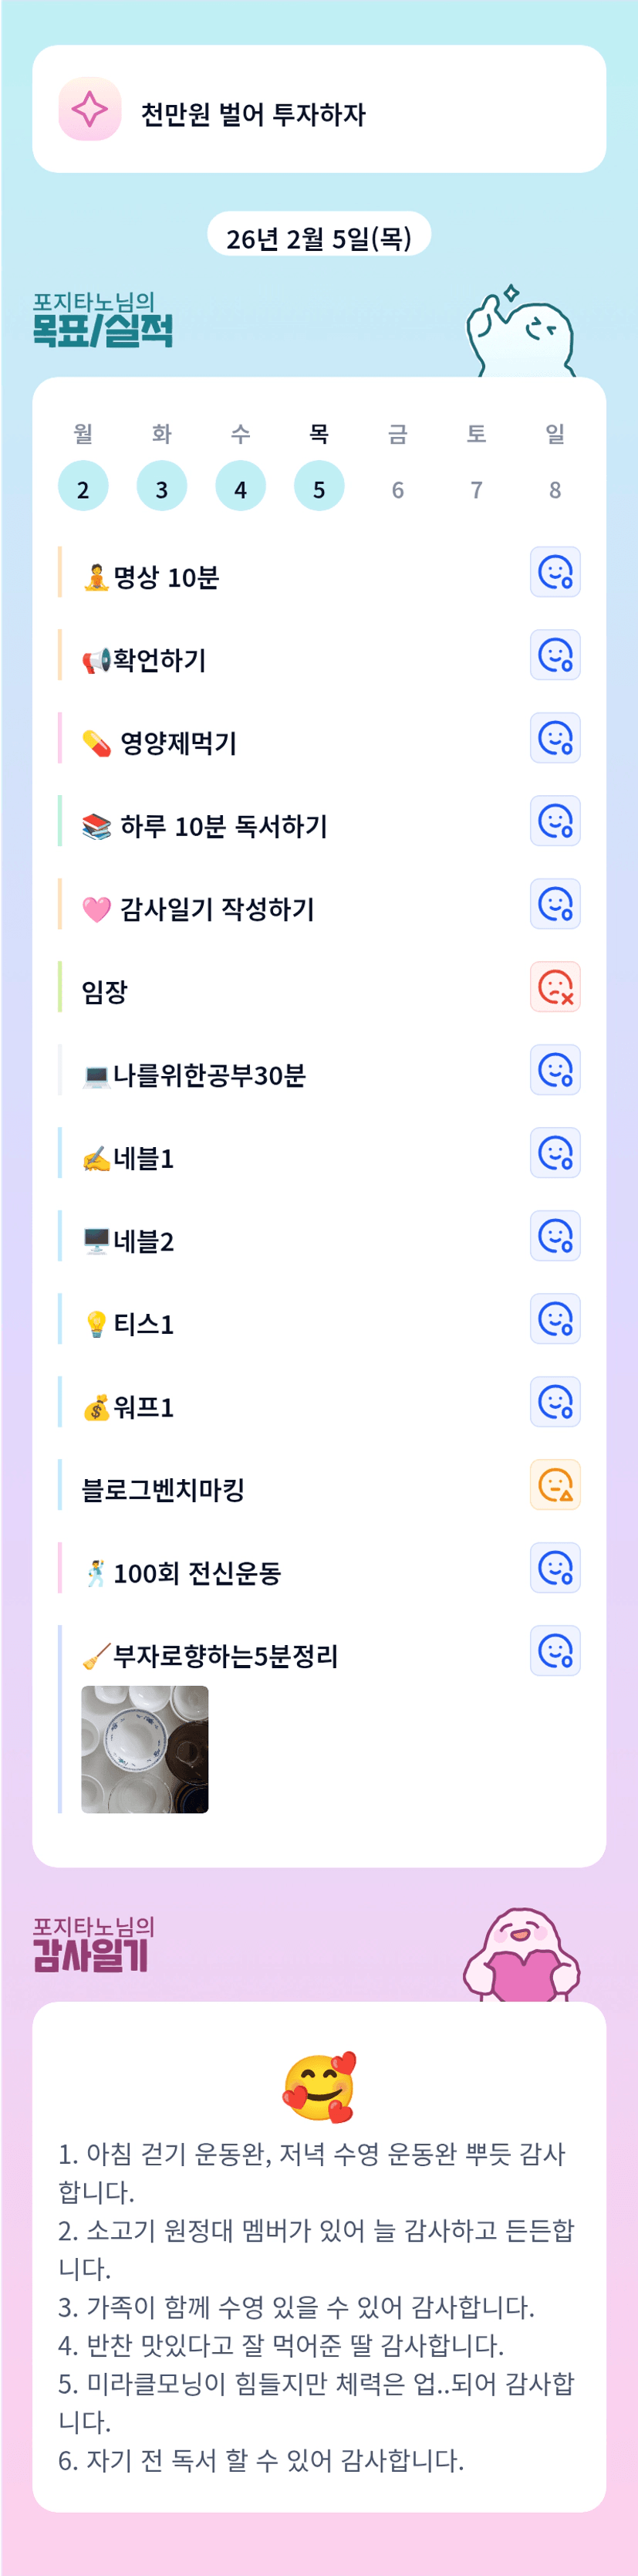Viewport: 638px width, 2576px height.
Task: Select Sunday the 8th in the week row
Action: point(555,489)
